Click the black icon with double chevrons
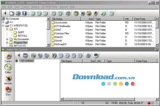This screenshot has height=106, width=160. (96, 55)
